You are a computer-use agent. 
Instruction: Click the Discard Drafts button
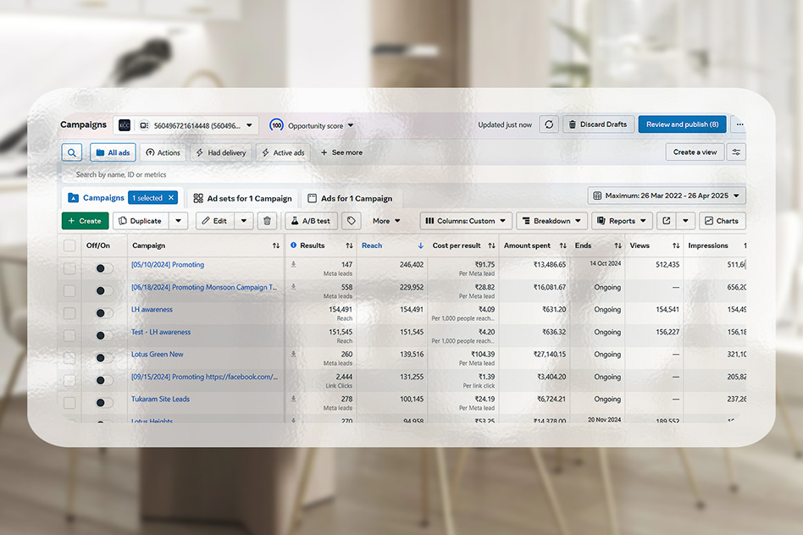(x=599, y=124)
